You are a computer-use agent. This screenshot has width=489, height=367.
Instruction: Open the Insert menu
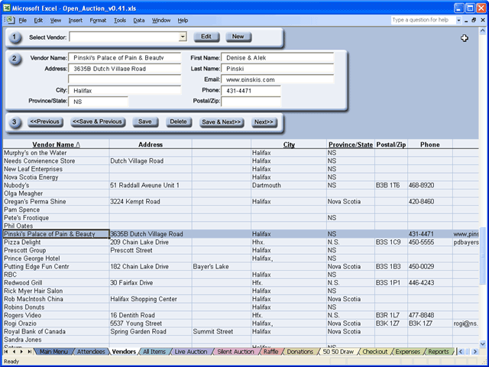[x=76, y=21]
